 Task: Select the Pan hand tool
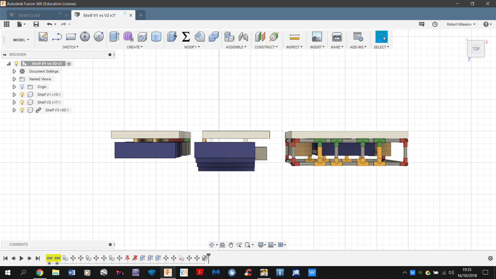[231, 245]
